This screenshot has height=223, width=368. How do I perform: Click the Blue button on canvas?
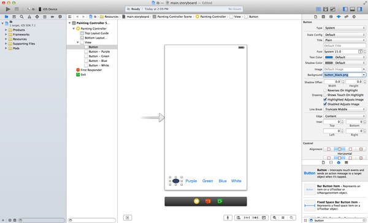pyautogui.click(x=223, y=181)
